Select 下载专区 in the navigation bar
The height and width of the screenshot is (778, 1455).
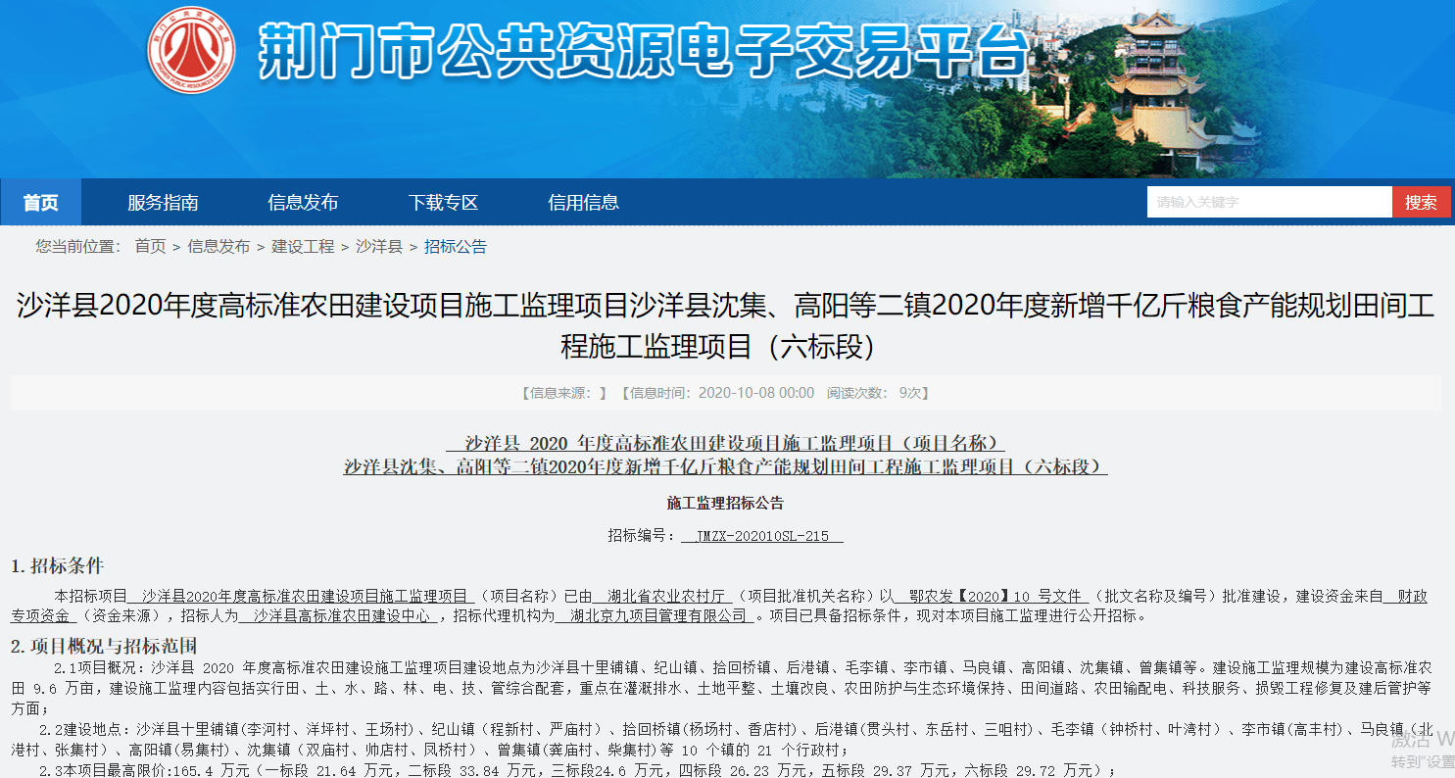click(x=443, y=203)
